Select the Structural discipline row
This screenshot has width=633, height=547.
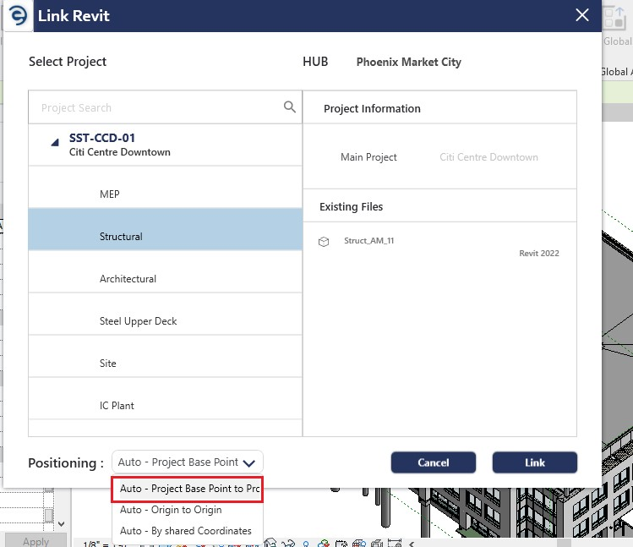coord(165,229)
